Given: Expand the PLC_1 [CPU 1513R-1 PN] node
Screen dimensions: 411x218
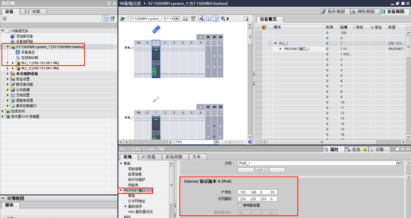Looking at the screenshot, I should click(13, 63).
